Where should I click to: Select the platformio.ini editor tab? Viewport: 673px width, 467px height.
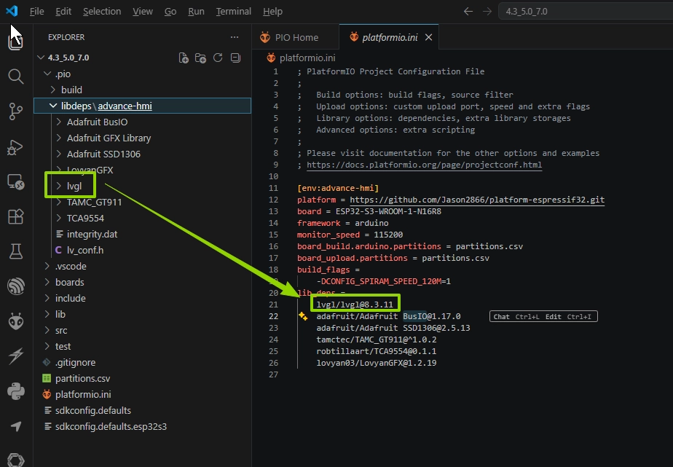click(x=389, y=37)
